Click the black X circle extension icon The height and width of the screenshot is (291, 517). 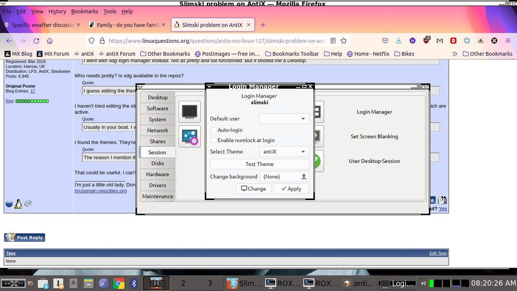pyautogui.click(x=494, y=41)
